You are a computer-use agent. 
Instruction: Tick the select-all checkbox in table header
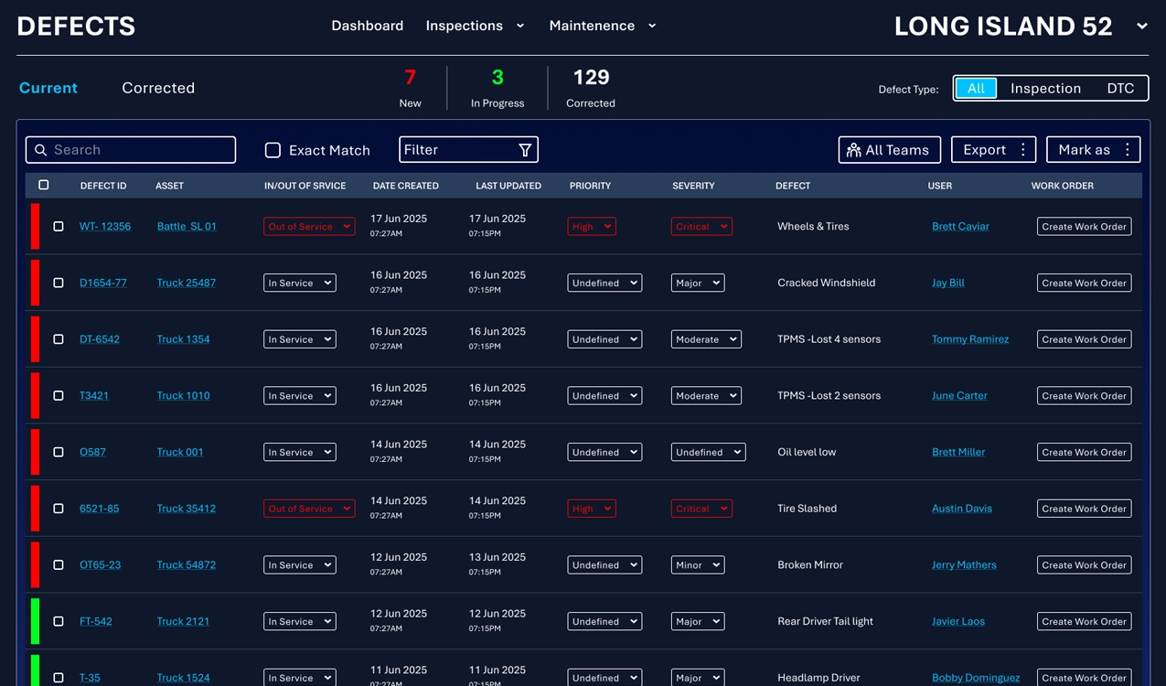coord(44,186)
